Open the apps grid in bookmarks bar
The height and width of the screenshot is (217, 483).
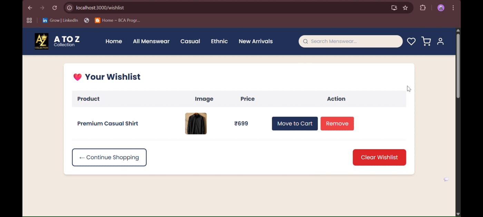pyautogui.click(x=29, y=20)
